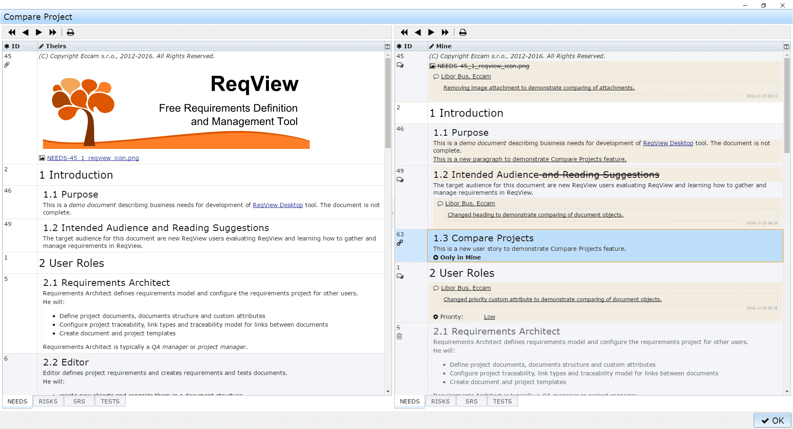The height and width of the screenshot is (429, 793).
Task: Click new paragraph about Compare Projects feature
Action: 530,159
